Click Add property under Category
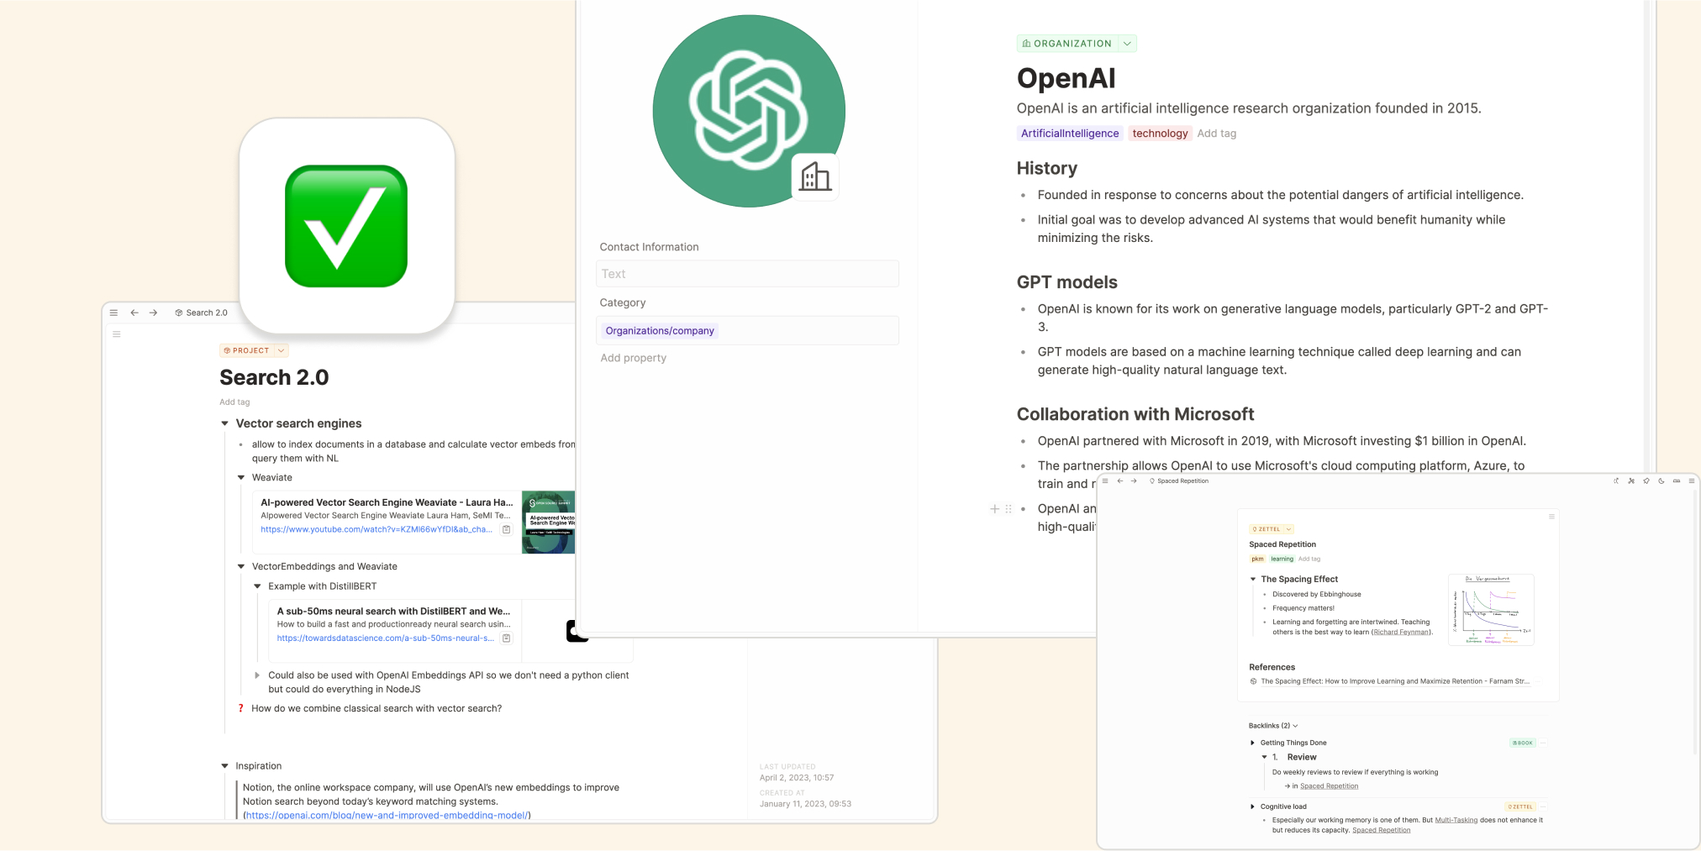Viewport: 1701px width, 851px height. [x=634, y=358]
